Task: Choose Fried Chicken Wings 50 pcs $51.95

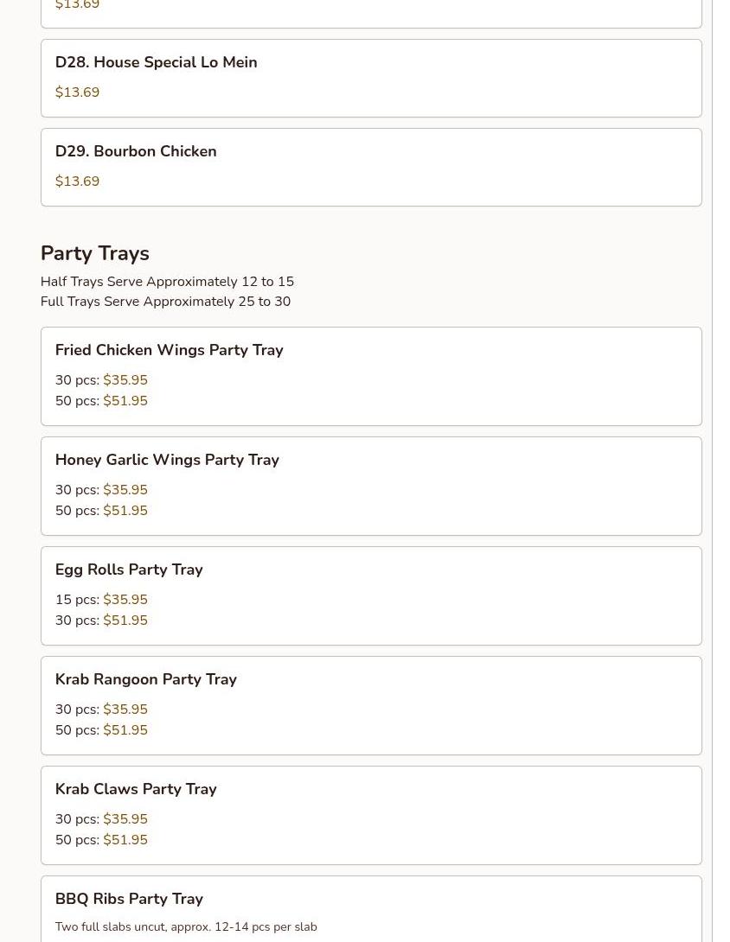Action: pos(101,401)
